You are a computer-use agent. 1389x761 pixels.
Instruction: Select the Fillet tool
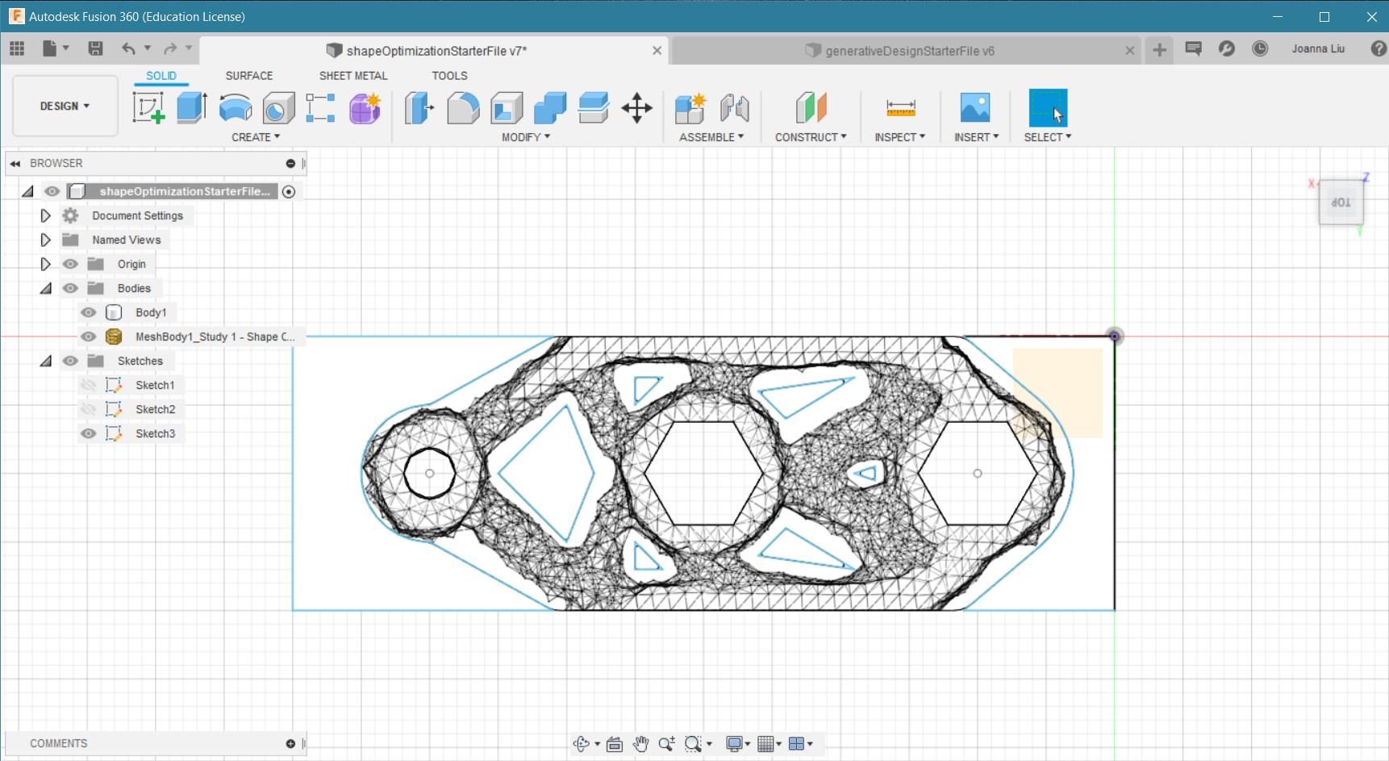click(463, 107)
